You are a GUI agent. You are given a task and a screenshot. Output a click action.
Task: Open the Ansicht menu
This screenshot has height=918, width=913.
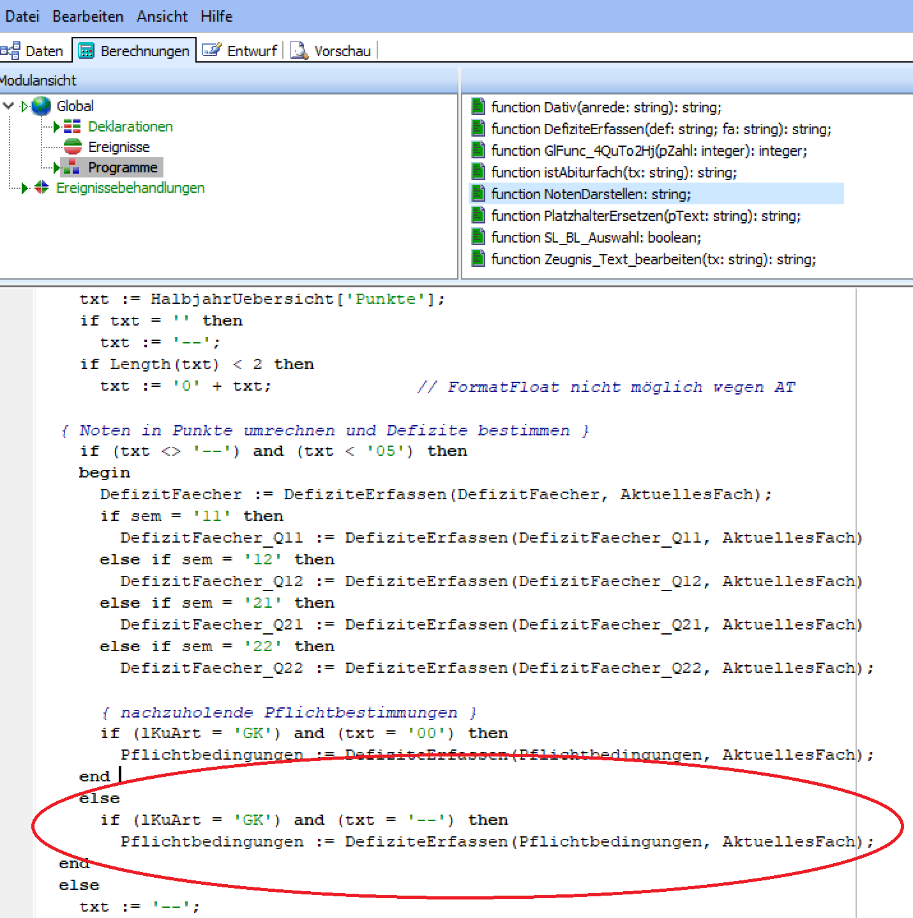162,16
